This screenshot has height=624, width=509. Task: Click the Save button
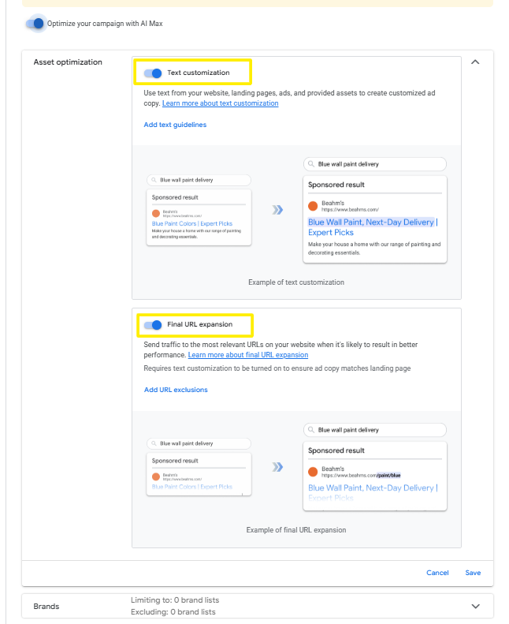pyautogui.click(x=473, y=573)
